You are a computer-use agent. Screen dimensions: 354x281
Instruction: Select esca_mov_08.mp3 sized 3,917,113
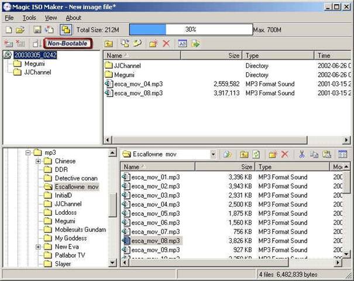tap(139, 93)
